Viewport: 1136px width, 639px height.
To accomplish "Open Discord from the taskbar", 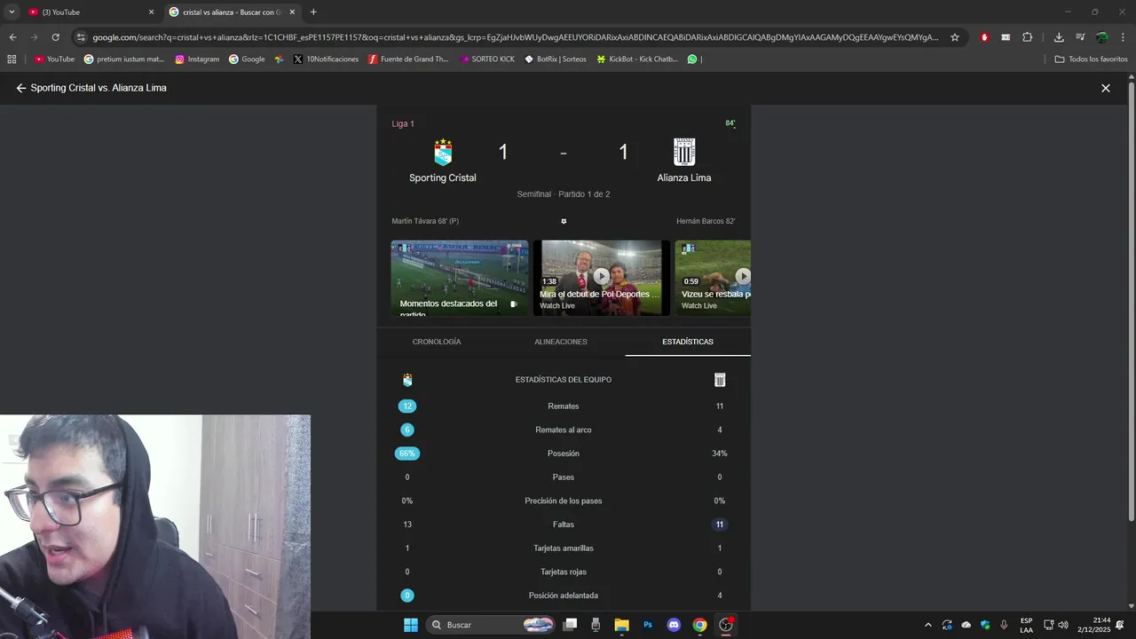I will (674, 625).
